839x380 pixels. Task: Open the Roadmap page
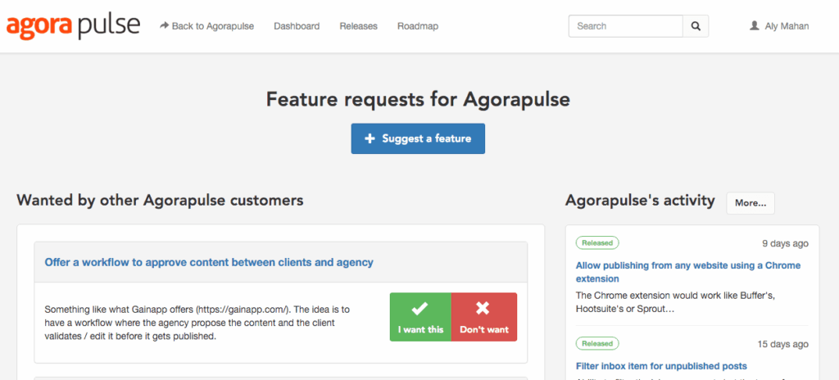[x=418, y=26]
